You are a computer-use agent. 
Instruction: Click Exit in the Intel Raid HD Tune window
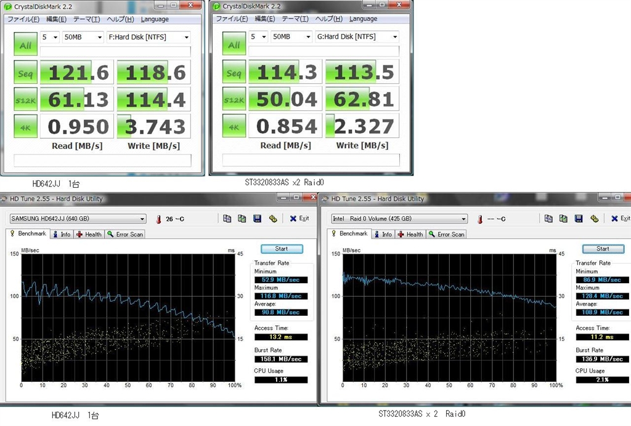(x=621, y=218)
